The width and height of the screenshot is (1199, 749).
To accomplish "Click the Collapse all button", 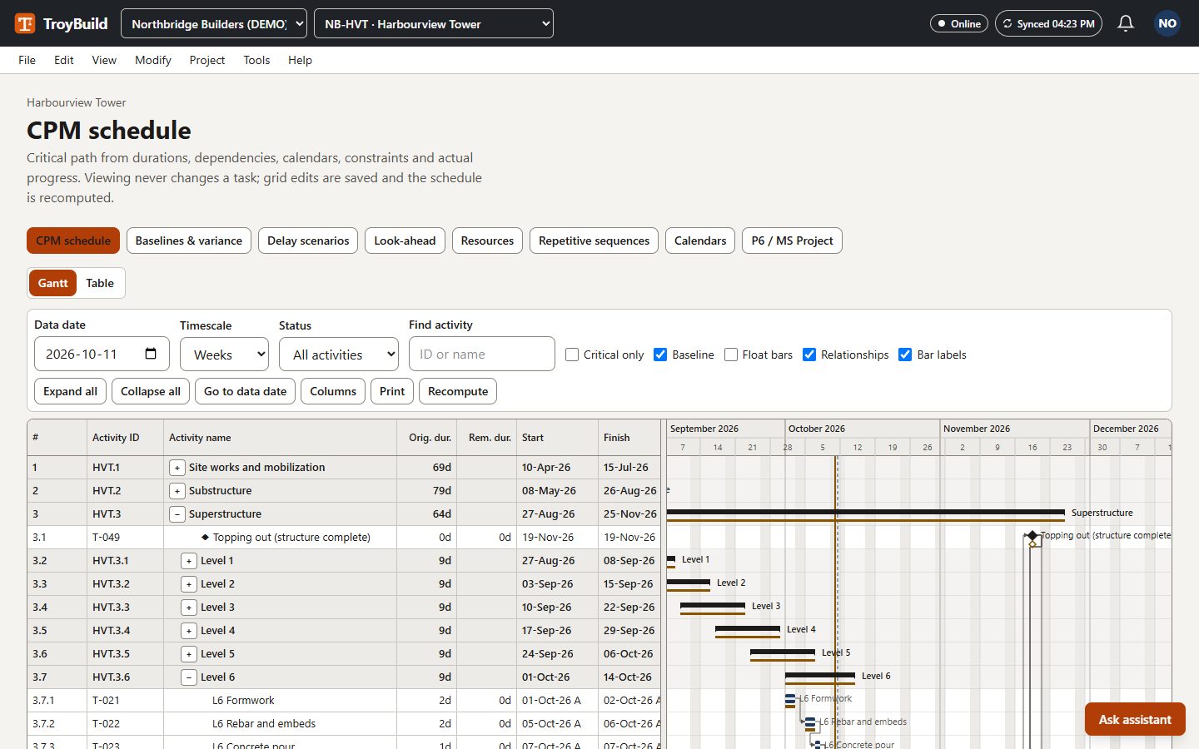I will pyautogui.click(x=151, y=391).
